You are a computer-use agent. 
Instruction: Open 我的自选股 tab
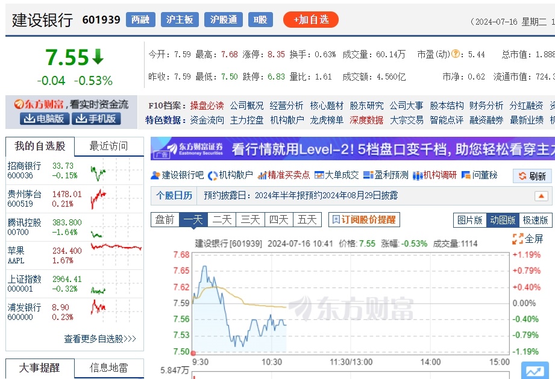pos(40,146)
